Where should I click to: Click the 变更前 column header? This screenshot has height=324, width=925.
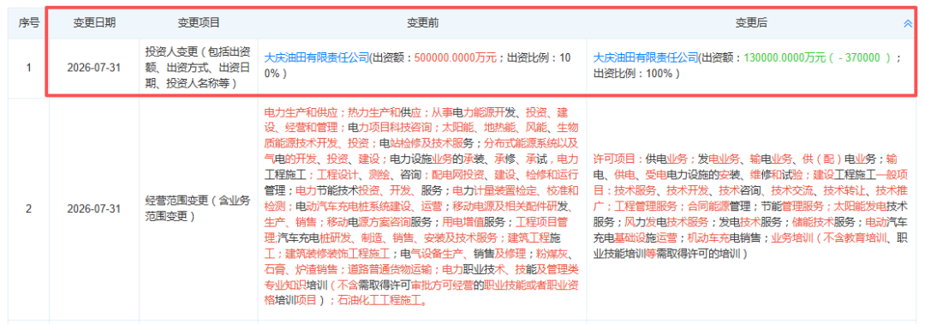point(422,23)
